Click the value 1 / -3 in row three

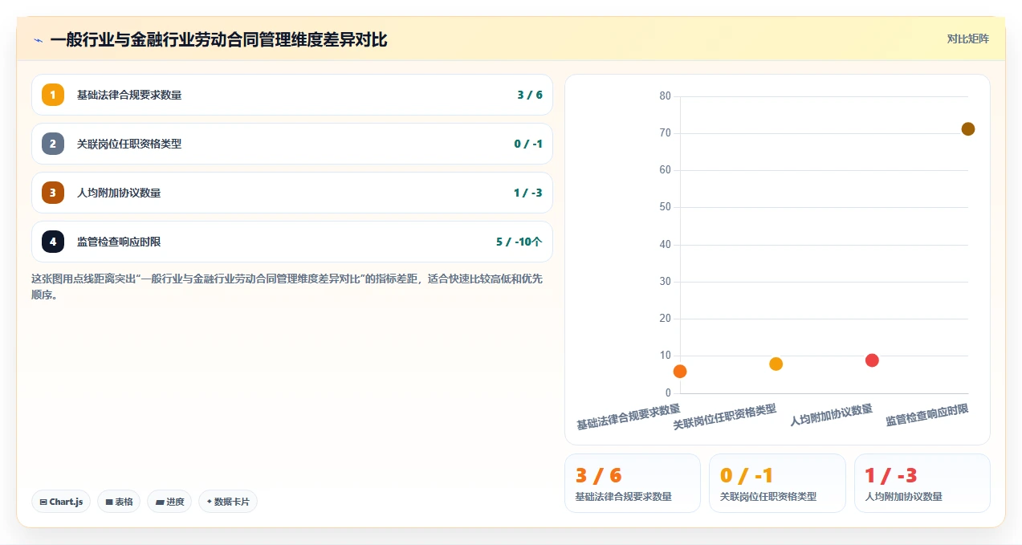(x=528, y=193)
